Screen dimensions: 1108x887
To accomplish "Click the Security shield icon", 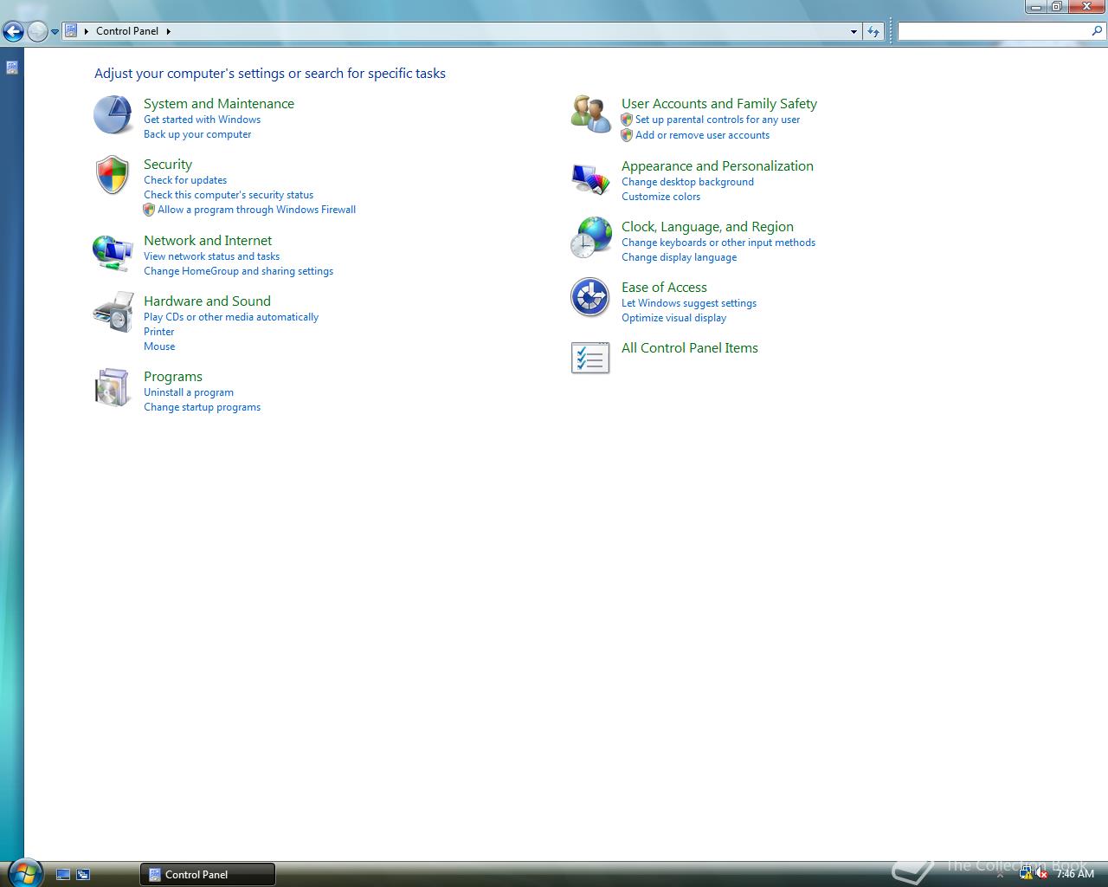I will [x=113, y=175].
